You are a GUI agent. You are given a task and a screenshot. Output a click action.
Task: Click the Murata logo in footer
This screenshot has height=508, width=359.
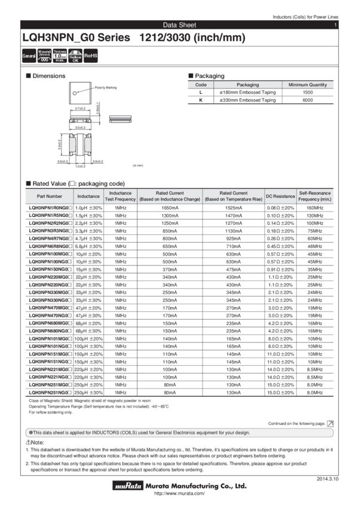tap(128, 485)
